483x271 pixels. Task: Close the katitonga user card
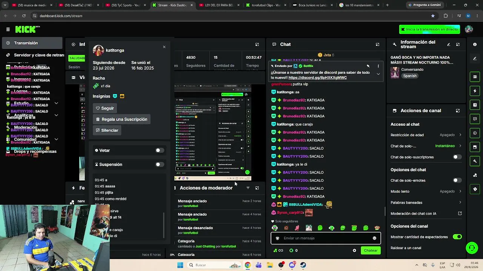[x=164, y=47]
